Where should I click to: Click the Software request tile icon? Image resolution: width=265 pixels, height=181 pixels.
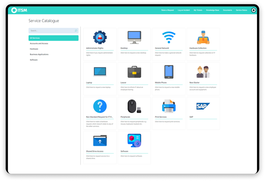pos(134,140)
